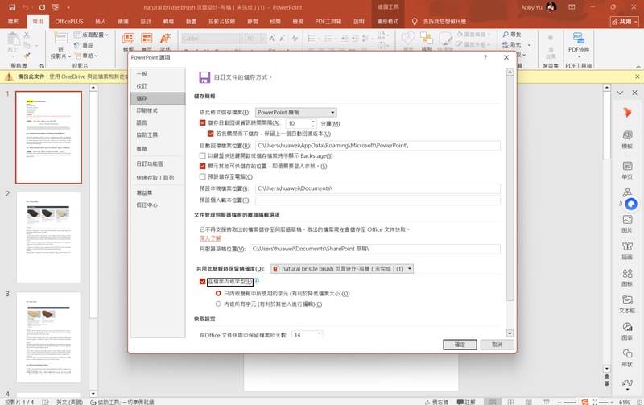This screenshot has height=405, width=644.
Task: Start slideshow from quick access toolbar icon
Action: [x=56, y=7]
